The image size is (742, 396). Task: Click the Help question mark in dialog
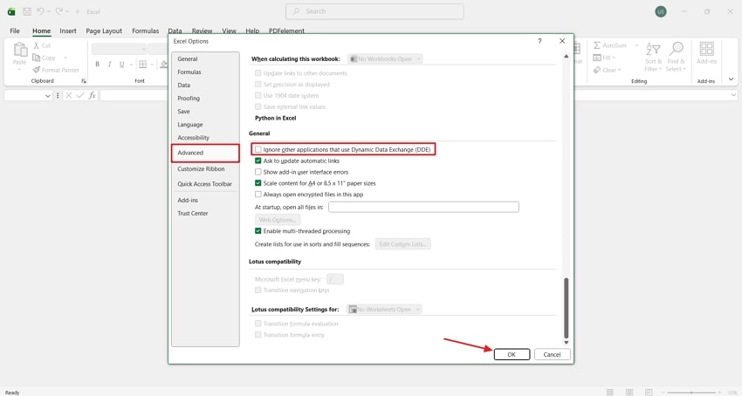(x=539, y=41)
